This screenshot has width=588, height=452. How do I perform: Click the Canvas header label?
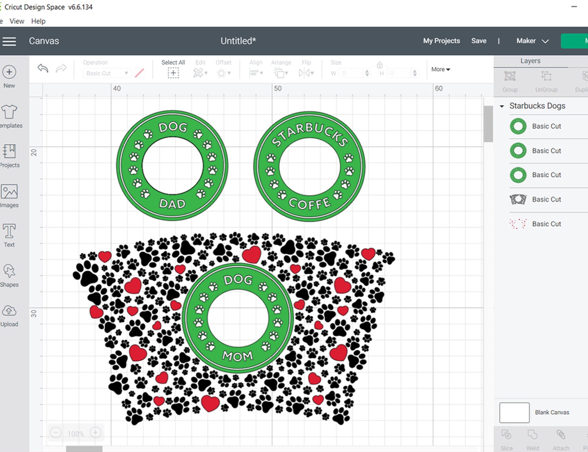point(44,41)
